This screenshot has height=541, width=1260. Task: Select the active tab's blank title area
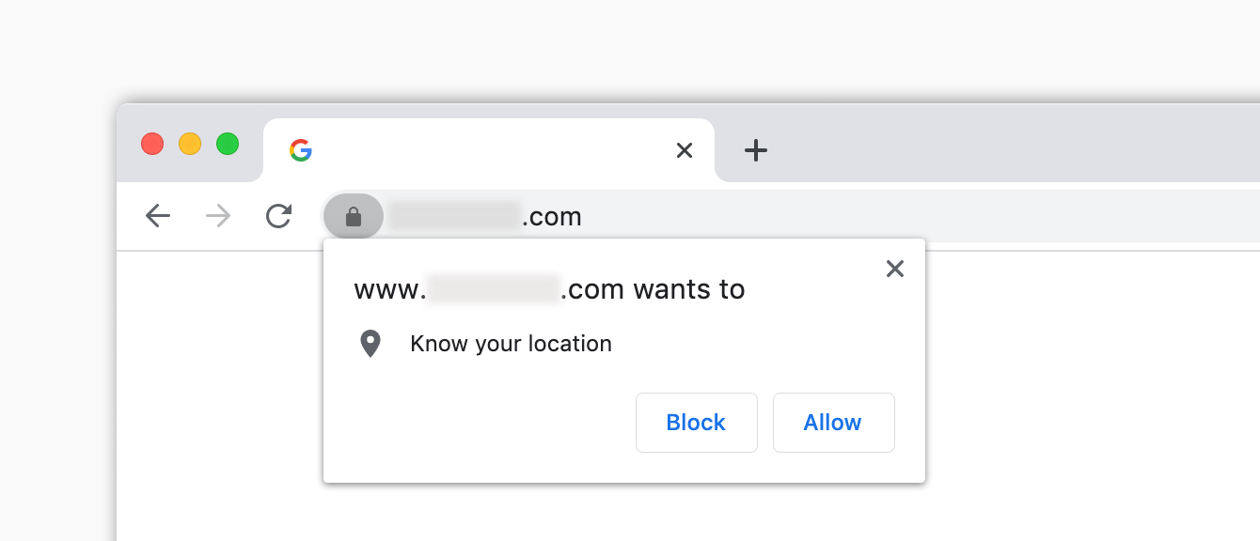(489, 150)
